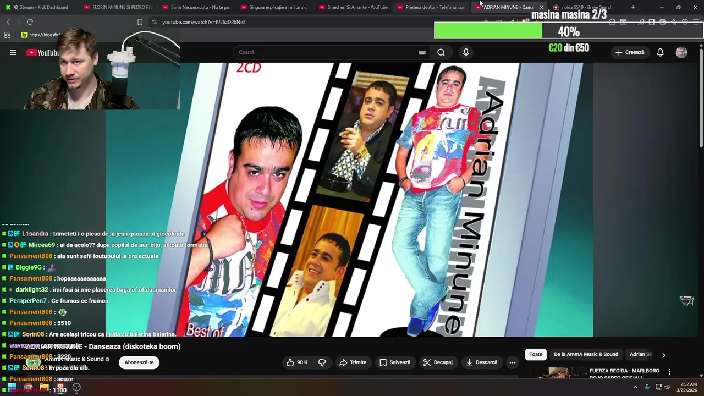The height and width of the screenshot is (396, 704).
Task: Submit search with the magnifier icon
Action: [441, 52]
